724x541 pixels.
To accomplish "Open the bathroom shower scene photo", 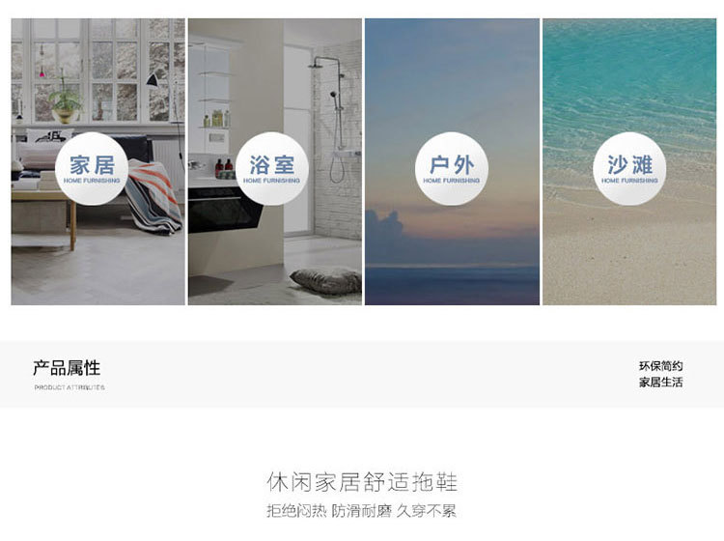I will (x=275, y=161).
